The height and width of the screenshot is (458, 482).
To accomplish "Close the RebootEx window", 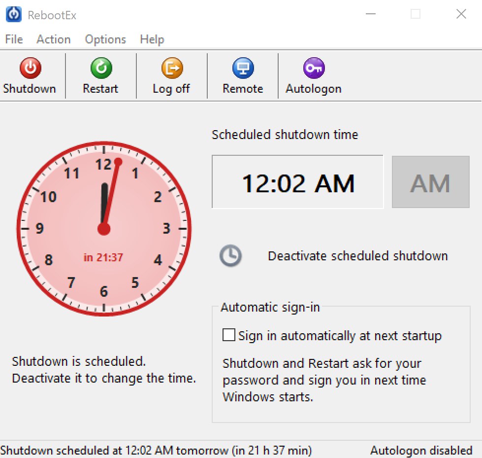I will (x=461, y=14).
